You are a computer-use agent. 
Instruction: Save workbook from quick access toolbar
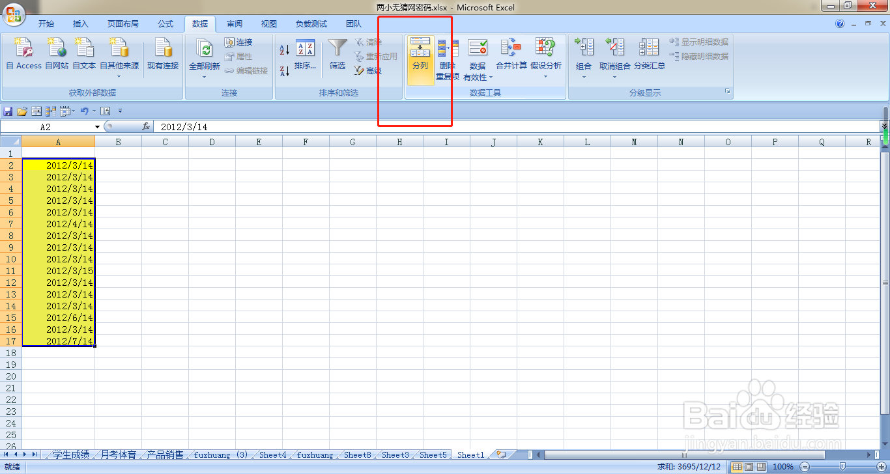(8, 111)
